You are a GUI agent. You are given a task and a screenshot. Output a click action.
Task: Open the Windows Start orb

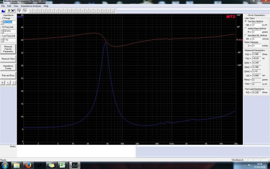coord(5,165)
